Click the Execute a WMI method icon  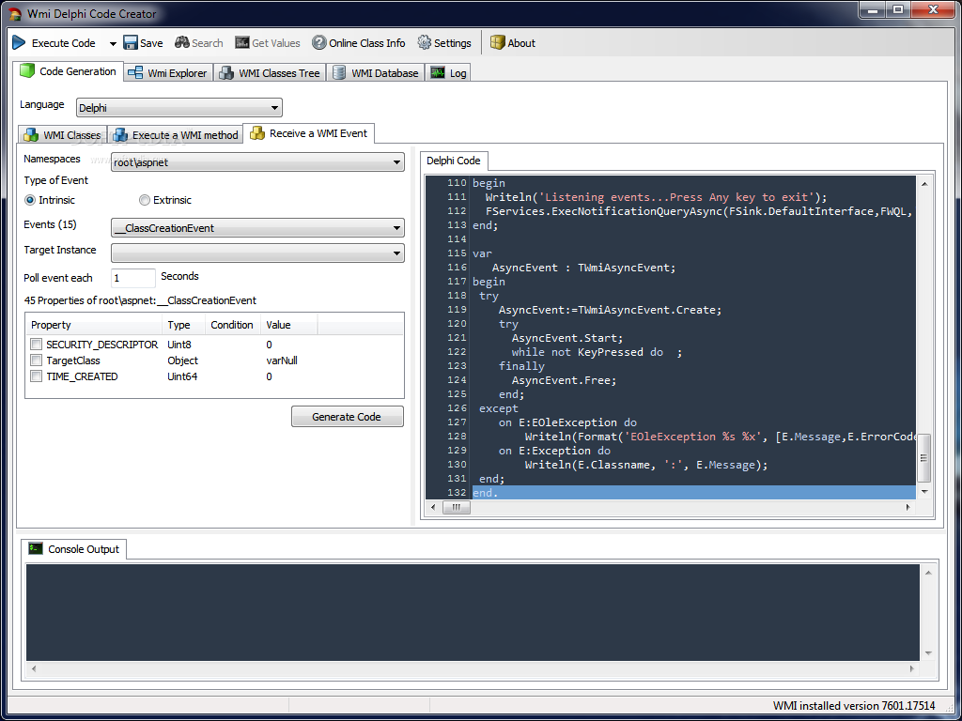(x=121, y=134)
